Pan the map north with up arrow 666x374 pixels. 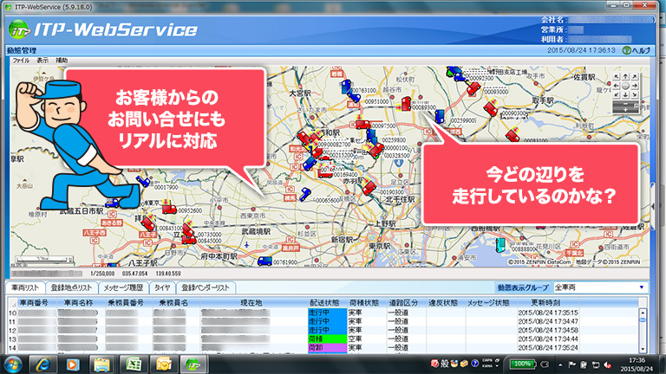[625, 76]
